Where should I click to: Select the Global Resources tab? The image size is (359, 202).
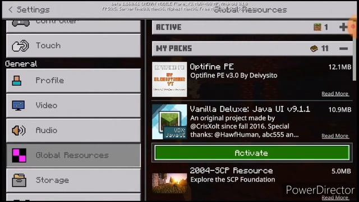pos(73,155)
